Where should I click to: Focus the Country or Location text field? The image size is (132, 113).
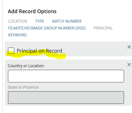pyautogui.click(x=66, y=76)
